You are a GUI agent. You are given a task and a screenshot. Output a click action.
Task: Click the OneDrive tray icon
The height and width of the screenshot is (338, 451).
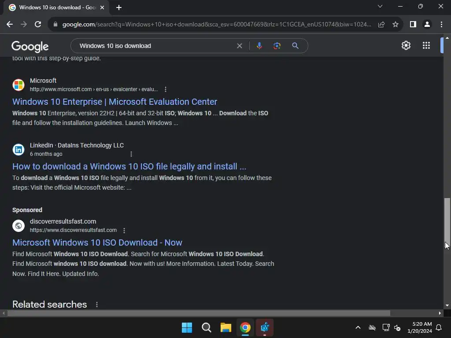(372, 327)
